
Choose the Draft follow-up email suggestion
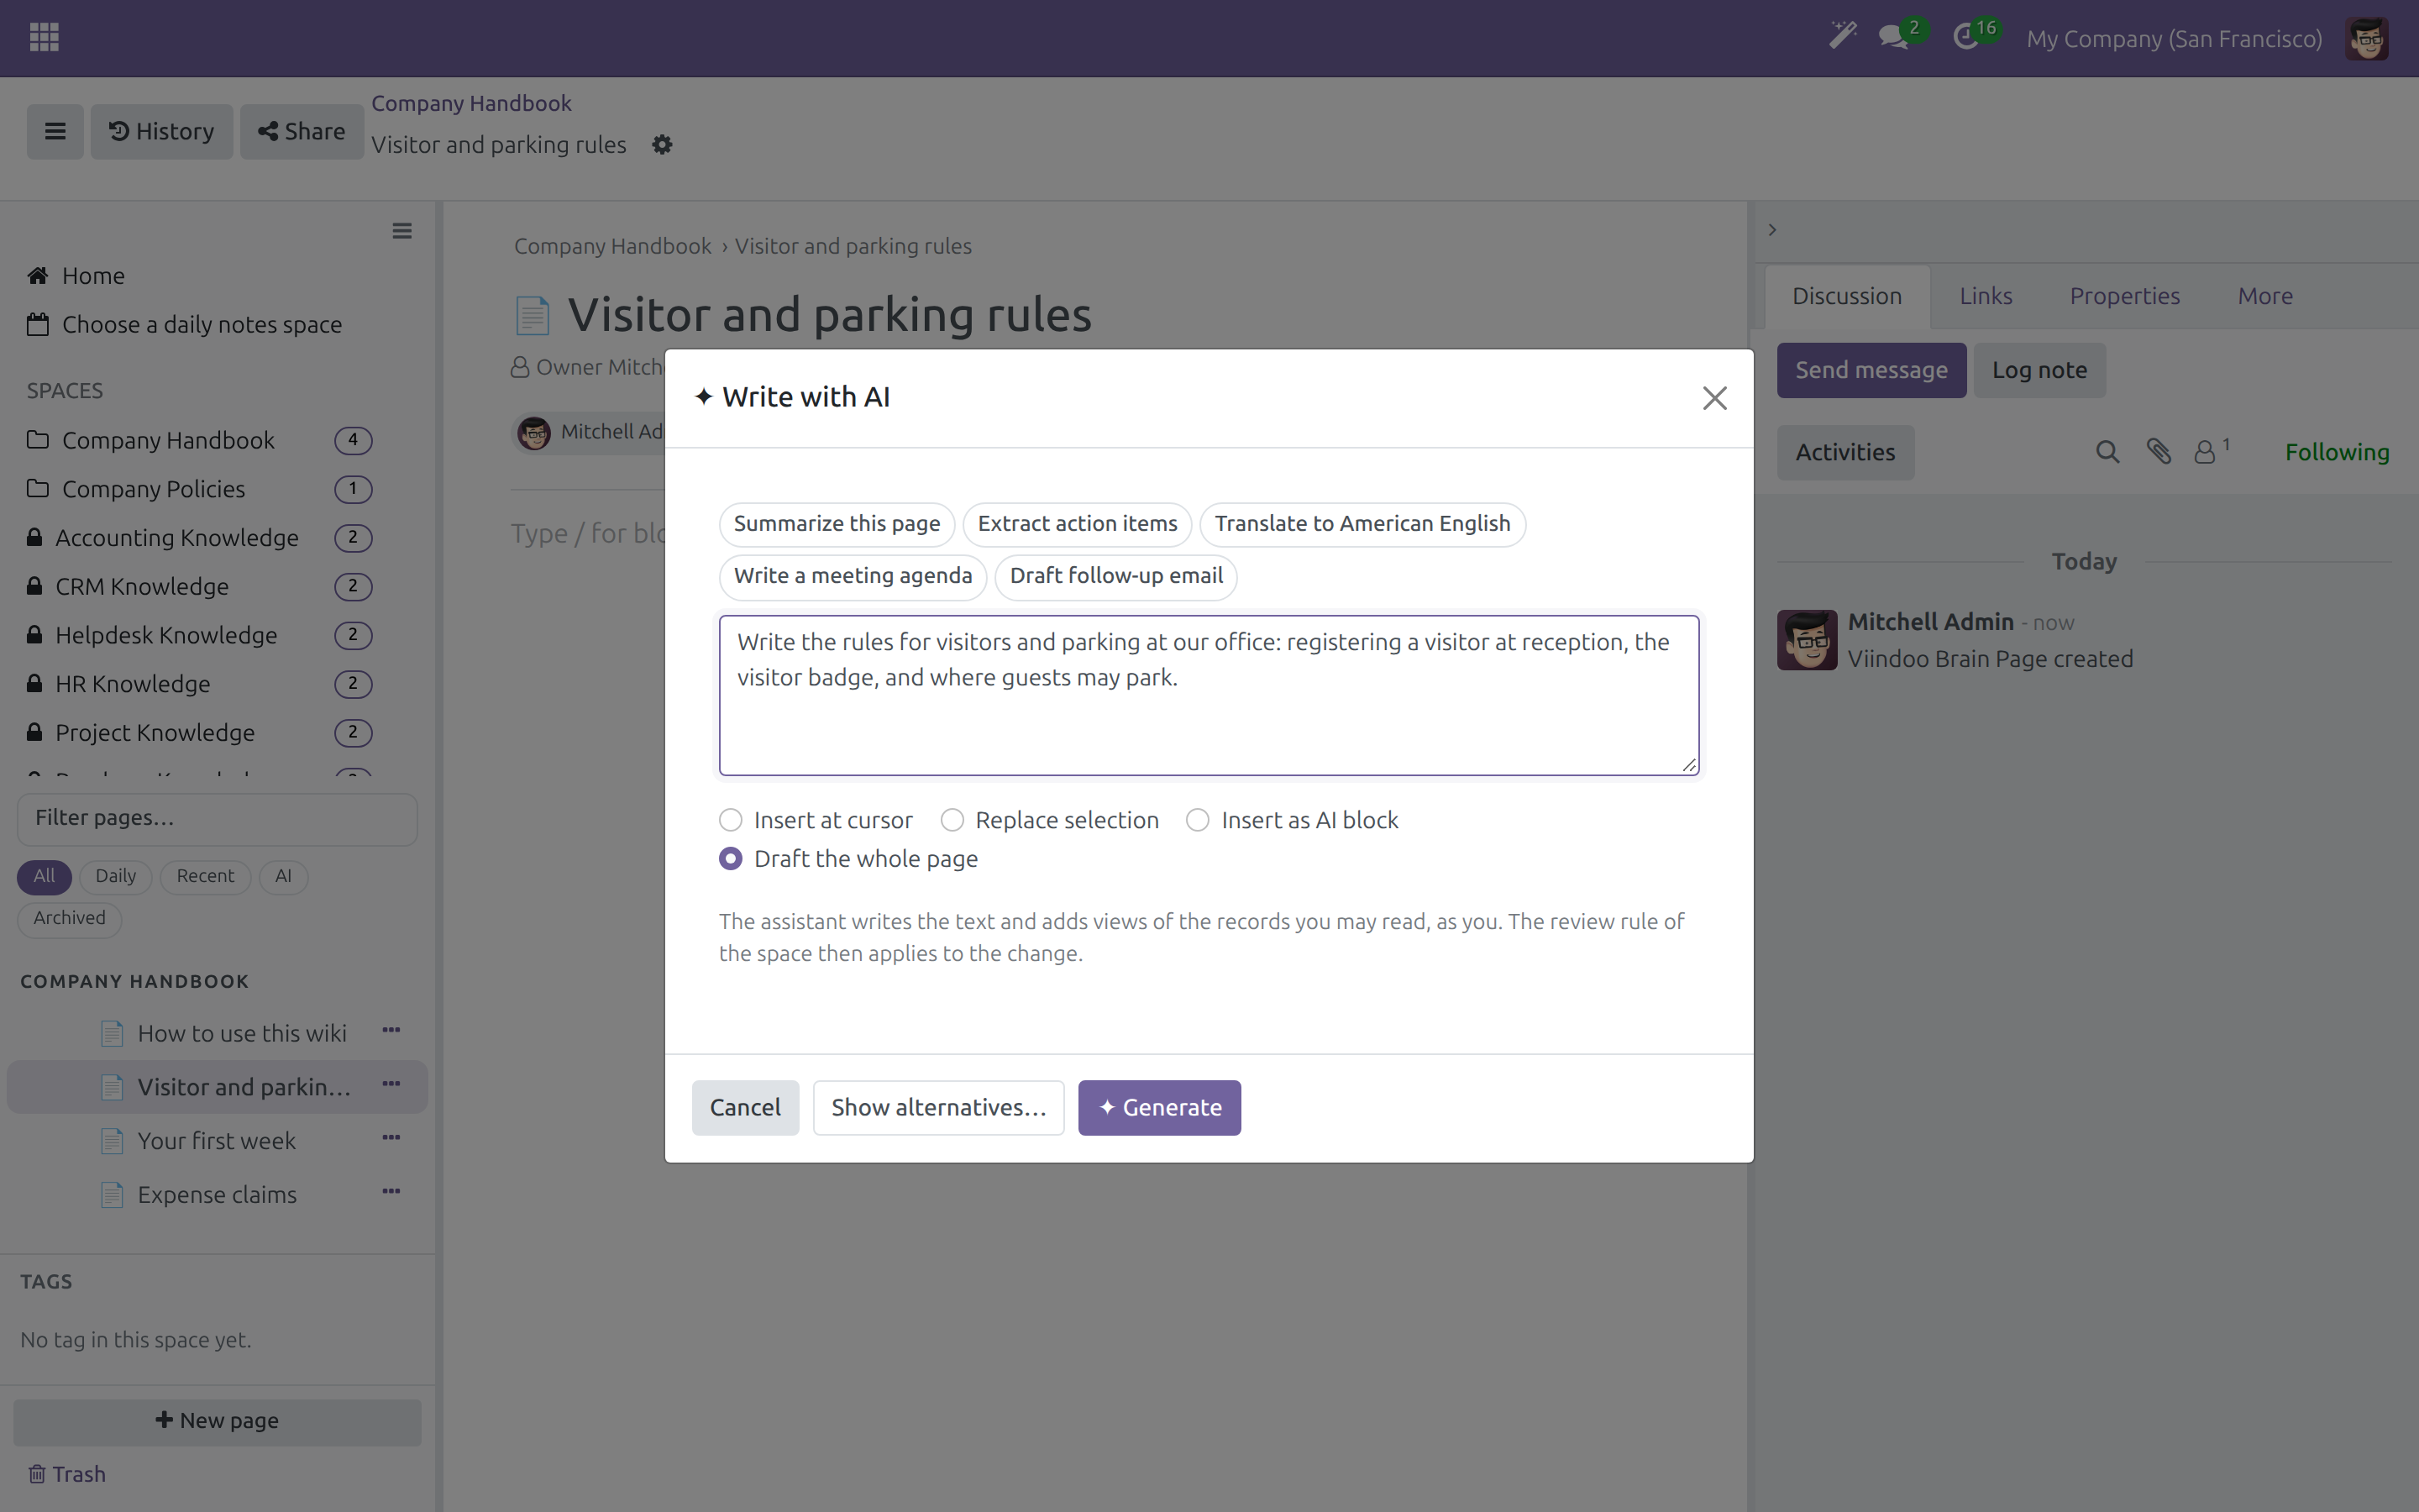click(1115, 576)
